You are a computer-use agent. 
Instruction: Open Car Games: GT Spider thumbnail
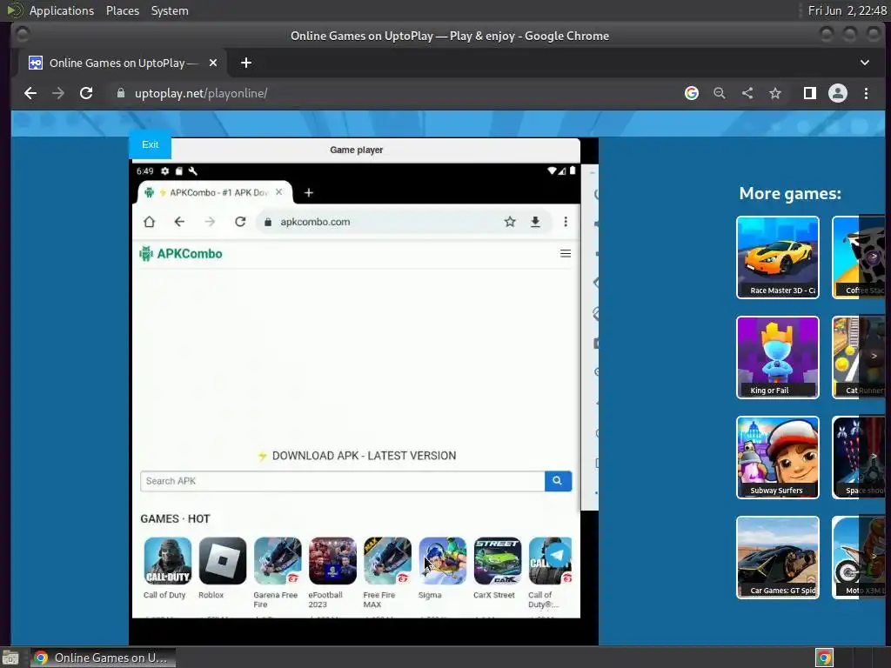(777, 558)
